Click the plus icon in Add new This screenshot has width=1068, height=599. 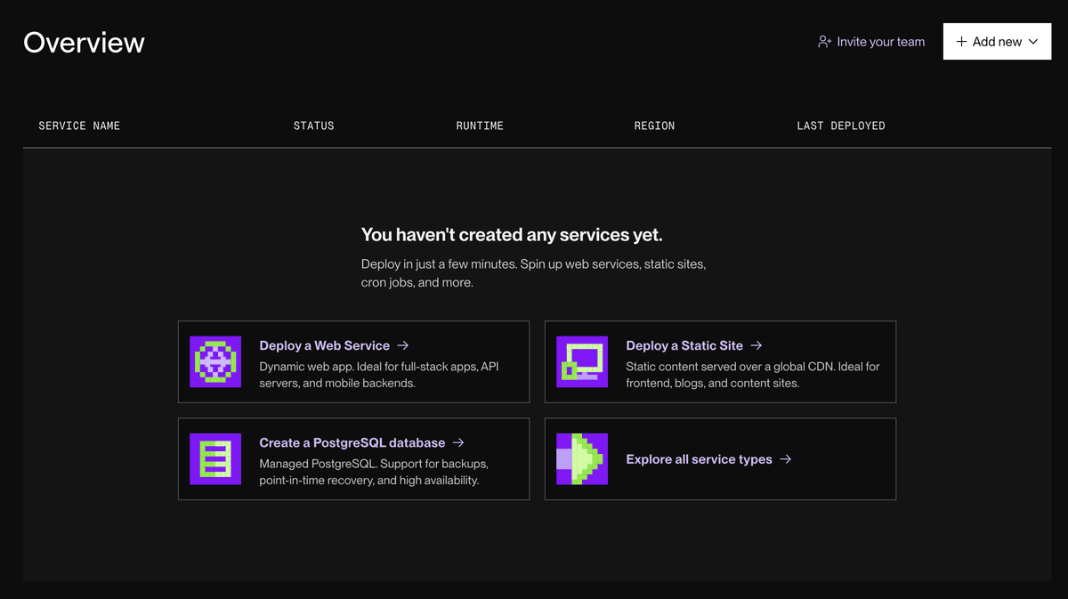click(x=961, y=42)
